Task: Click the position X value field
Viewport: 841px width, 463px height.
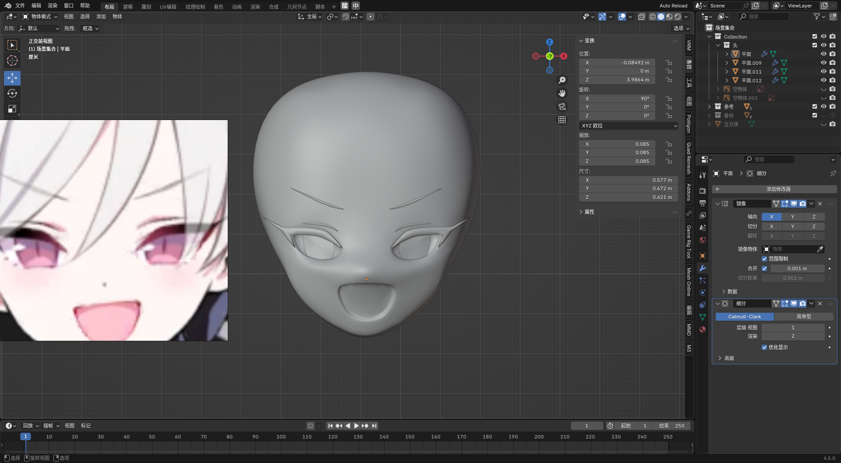Action: click(x=617, y=63)
